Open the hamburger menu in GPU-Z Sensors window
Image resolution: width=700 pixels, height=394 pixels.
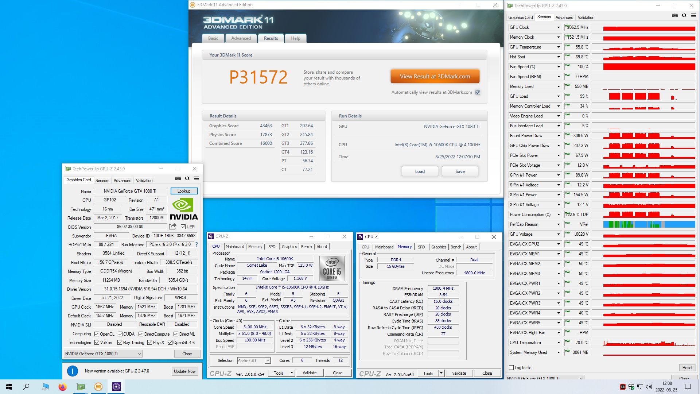point(693,16)
